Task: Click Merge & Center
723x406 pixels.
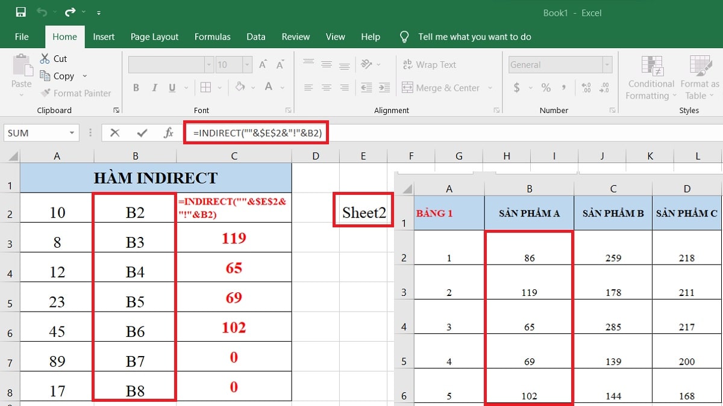Action: point(444,87)
